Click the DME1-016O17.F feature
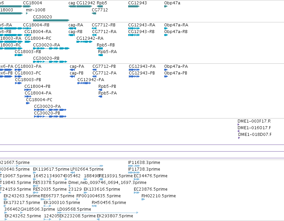Image resolution: width=284 pixels, height=221 pixels. point(254,128)
